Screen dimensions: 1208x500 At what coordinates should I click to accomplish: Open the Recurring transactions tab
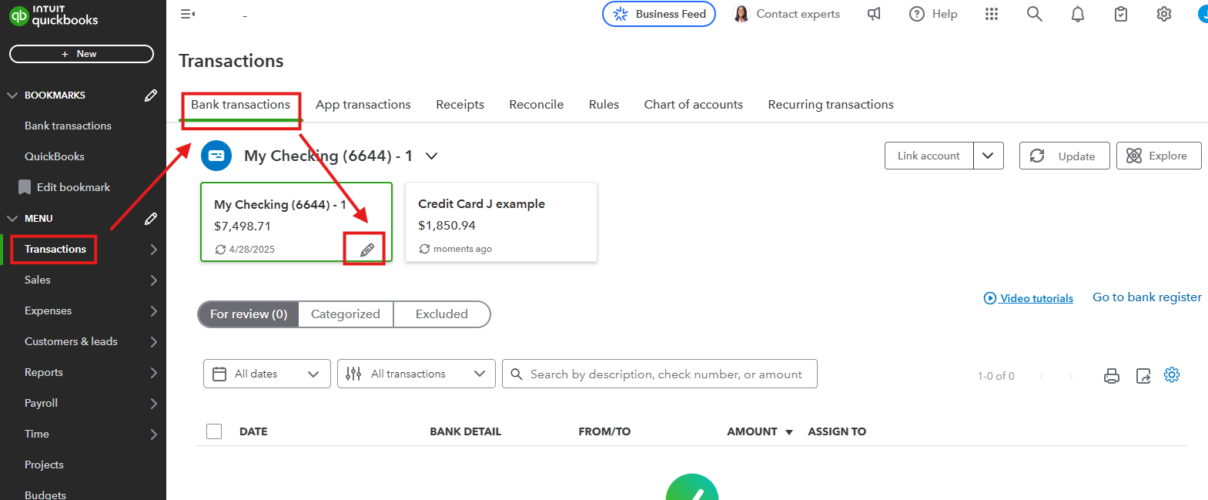pyautogui.click(x=831, y=105)
